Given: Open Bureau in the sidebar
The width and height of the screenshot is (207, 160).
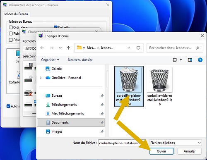Looking at the screenshot, I should [x=57, y=96].
